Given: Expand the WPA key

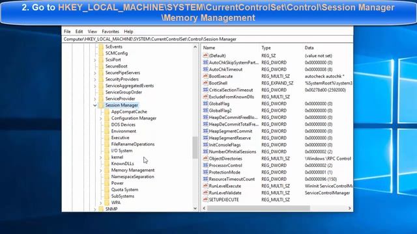Looking at the screenshot, I should (101, 203).
